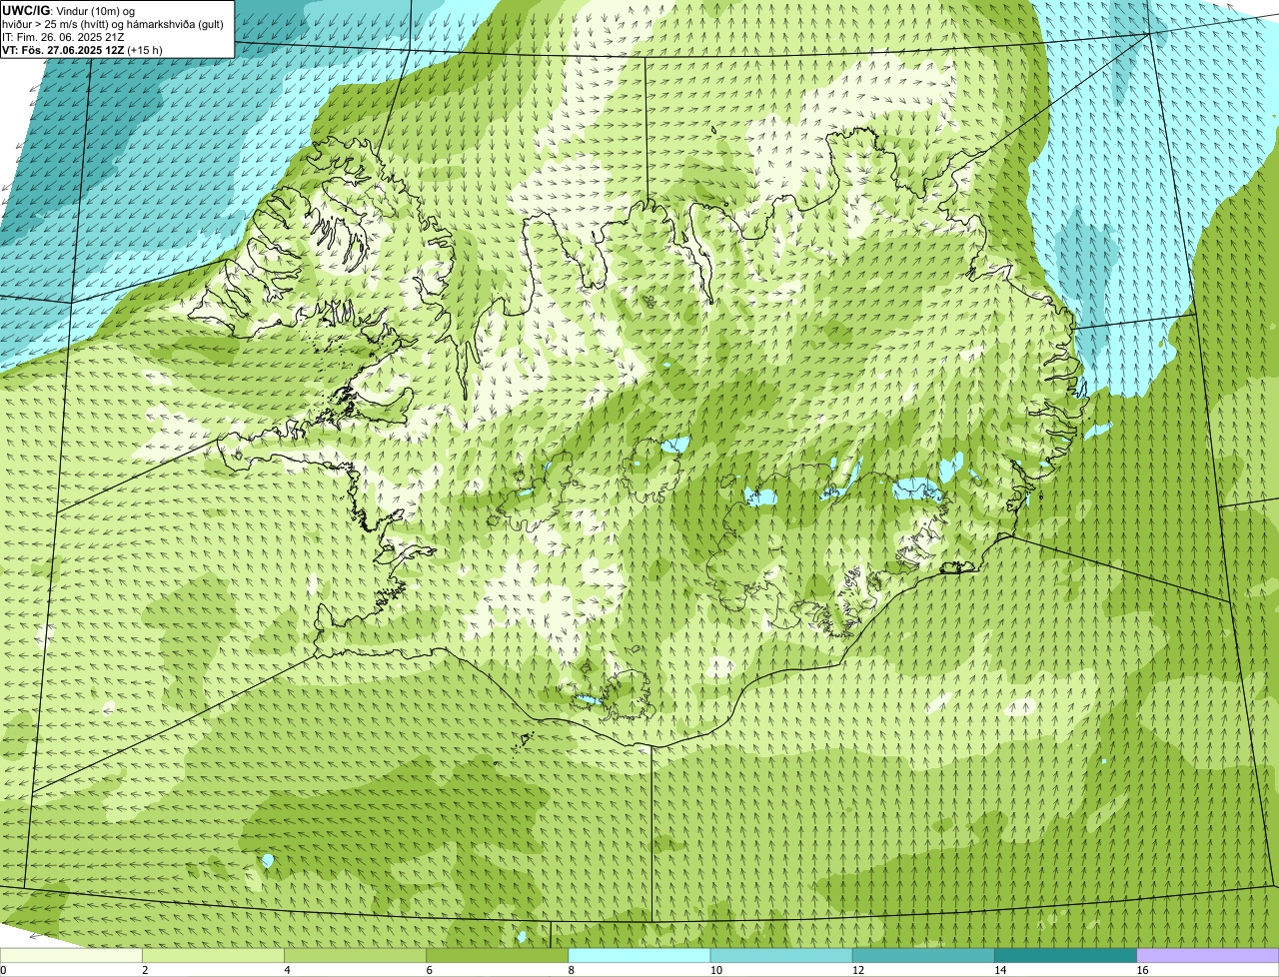Click the 14–16 m/s dark teal legend swatch

[x=1066, y=956]
